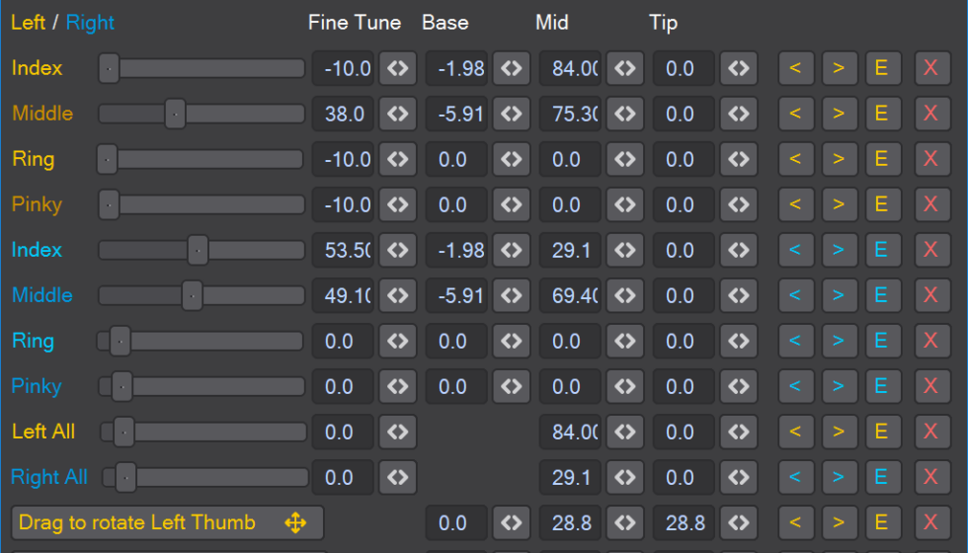The image size is (968, 553).
Task: Click the right Index finger slider handle
Action: click(x=198, y=250)
